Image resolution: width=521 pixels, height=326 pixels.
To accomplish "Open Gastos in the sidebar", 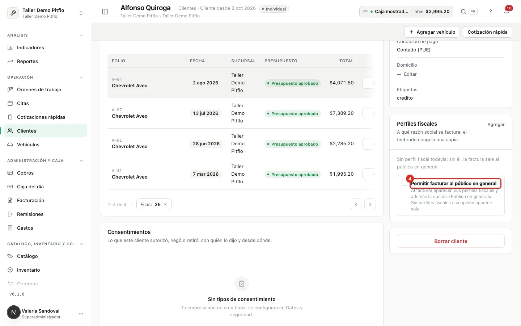I will coord(46,228).
